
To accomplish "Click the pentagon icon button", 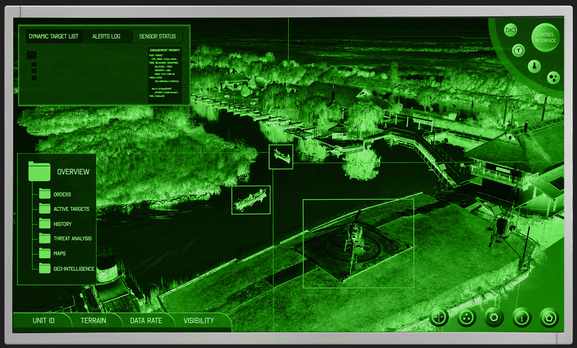I will [x=549, y=317].
